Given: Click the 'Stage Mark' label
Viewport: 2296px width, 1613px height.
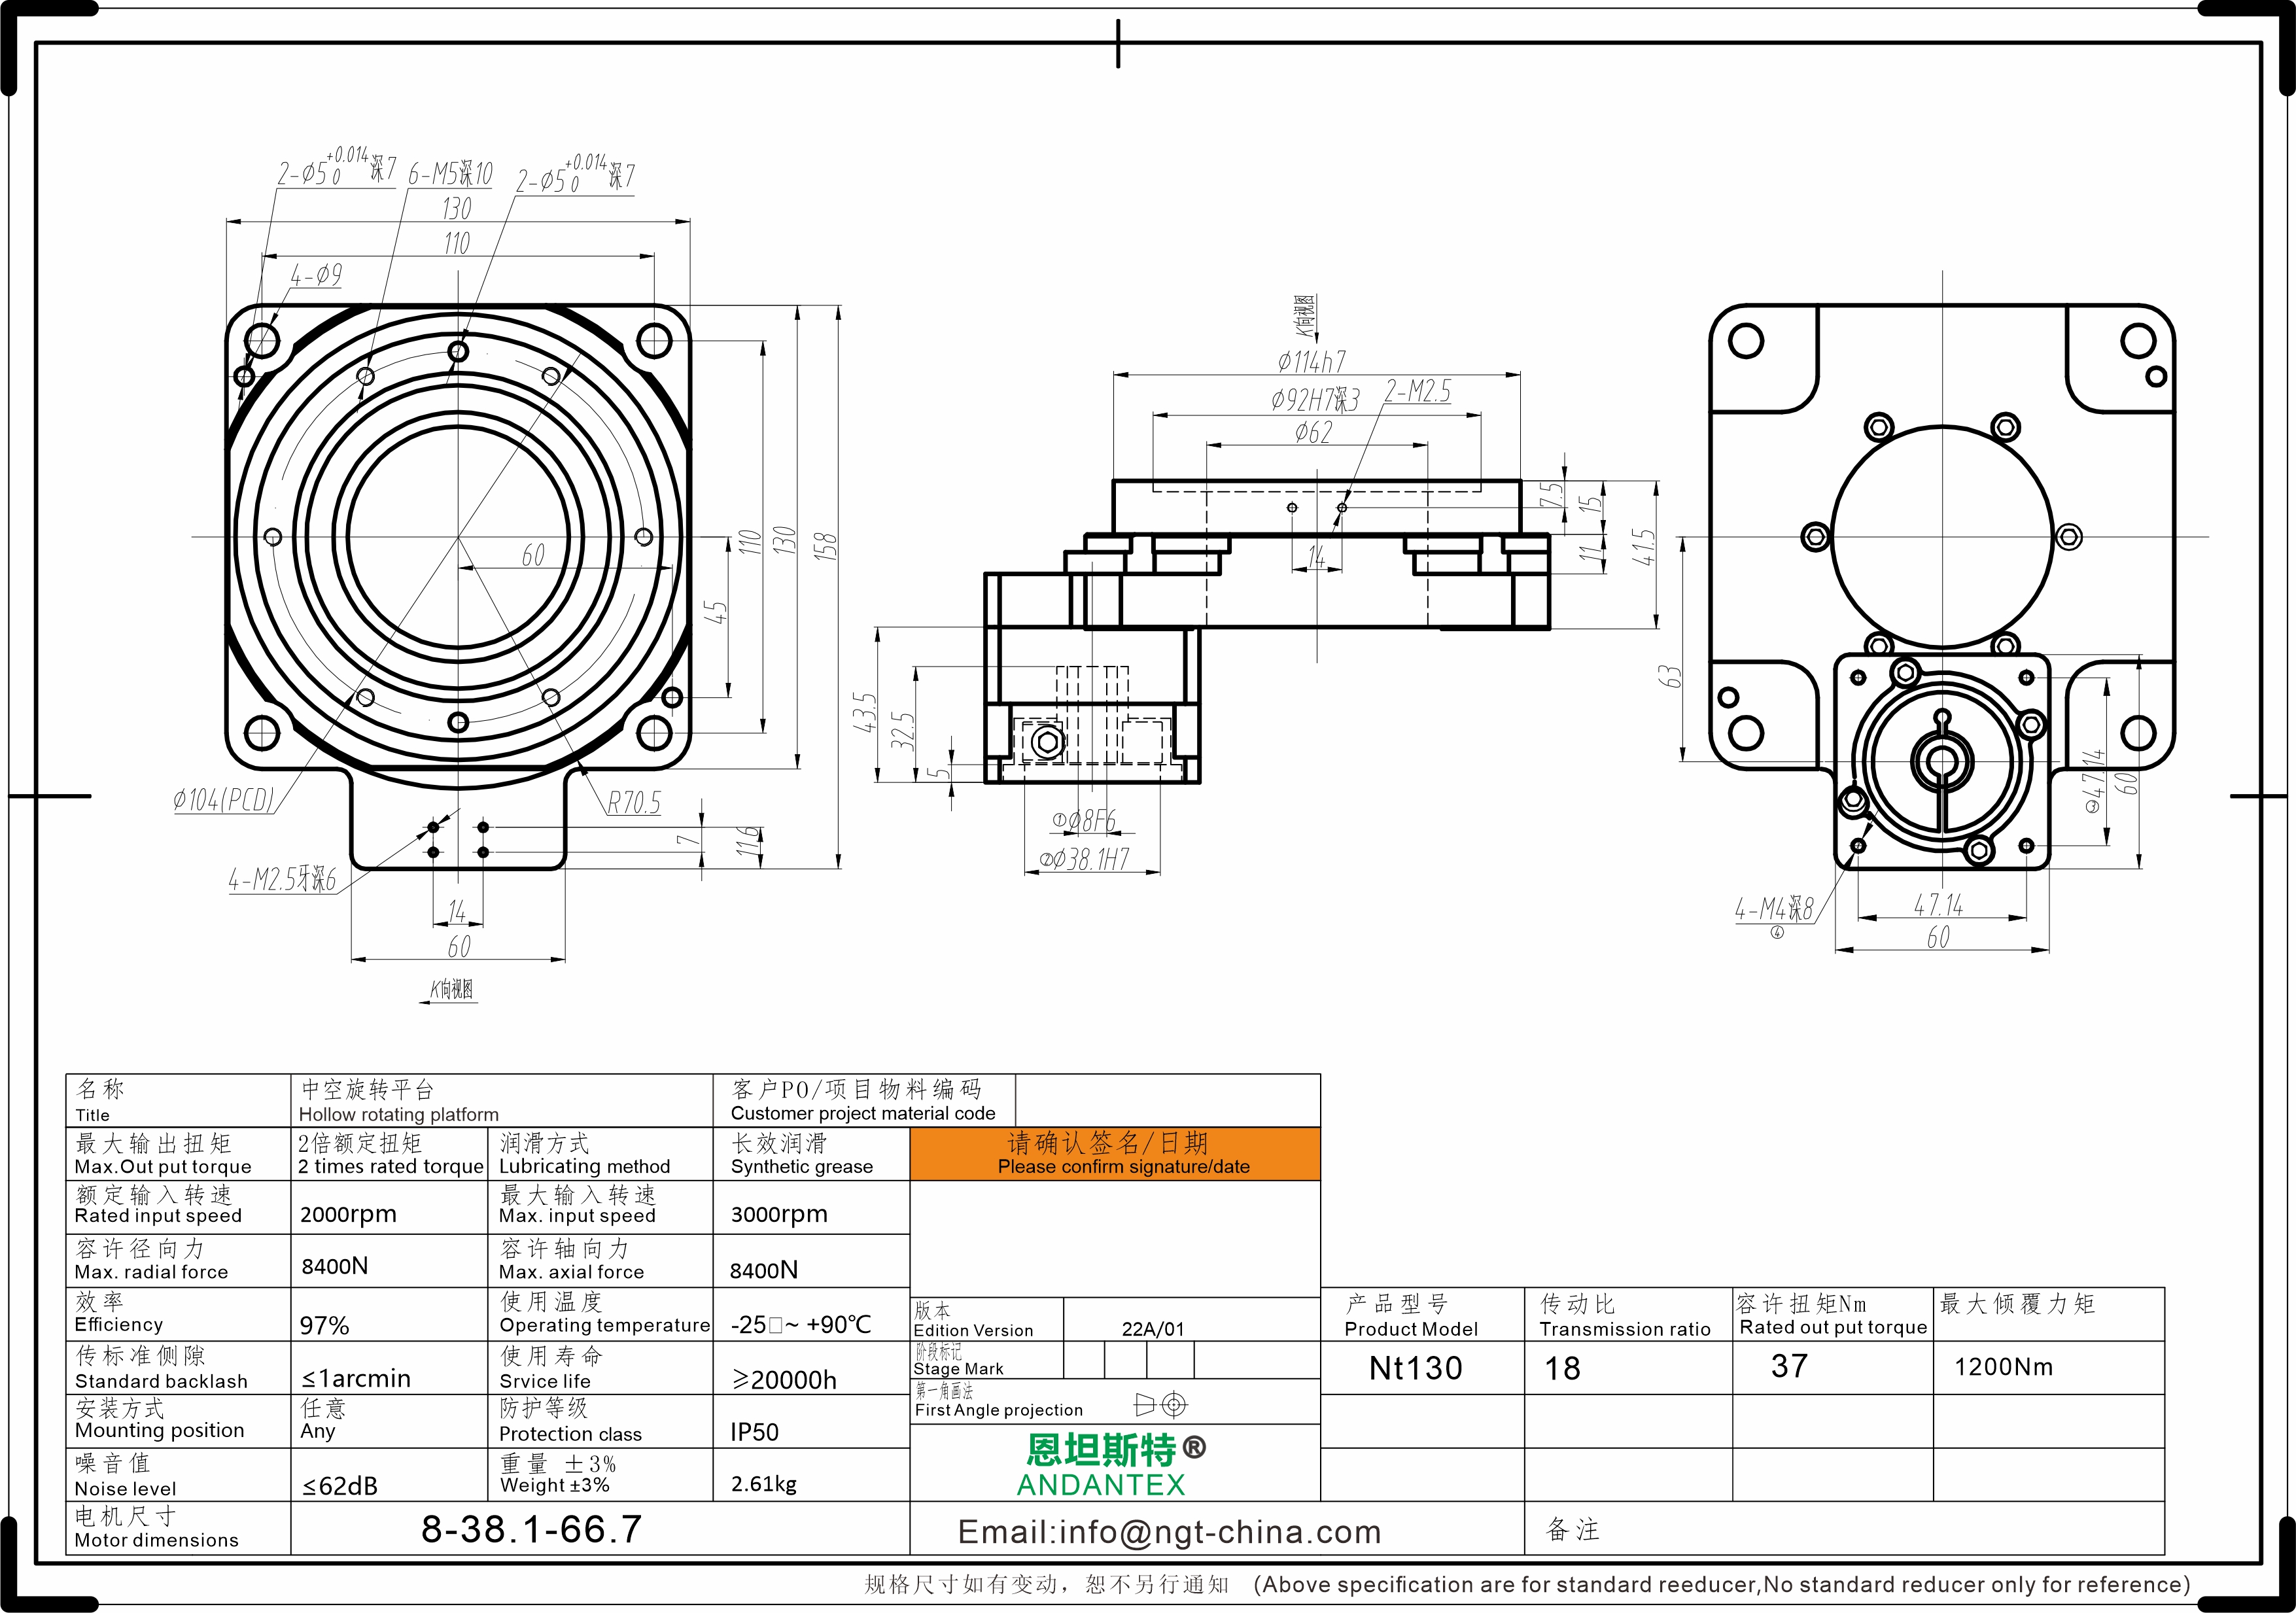Looking at the screenshot, I should pos(958,1369).
